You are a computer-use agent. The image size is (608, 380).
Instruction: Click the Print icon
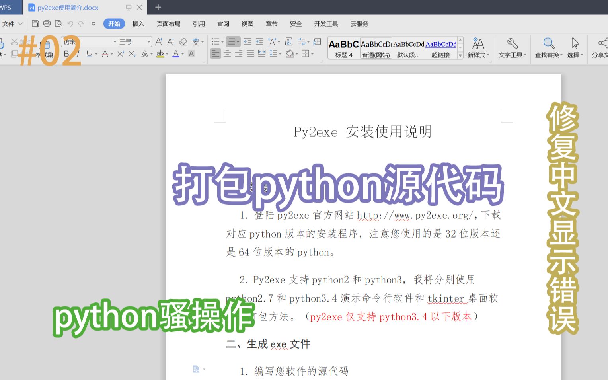point(47,23)
